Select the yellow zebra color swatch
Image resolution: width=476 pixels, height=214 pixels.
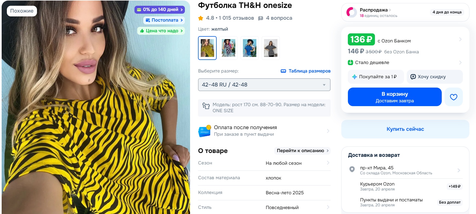click(x=207, y=48)
